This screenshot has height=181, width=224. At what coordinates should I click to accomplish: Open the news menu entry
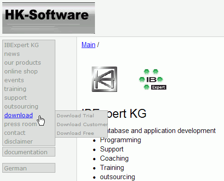pyautogui.click(x=12, y=54)
